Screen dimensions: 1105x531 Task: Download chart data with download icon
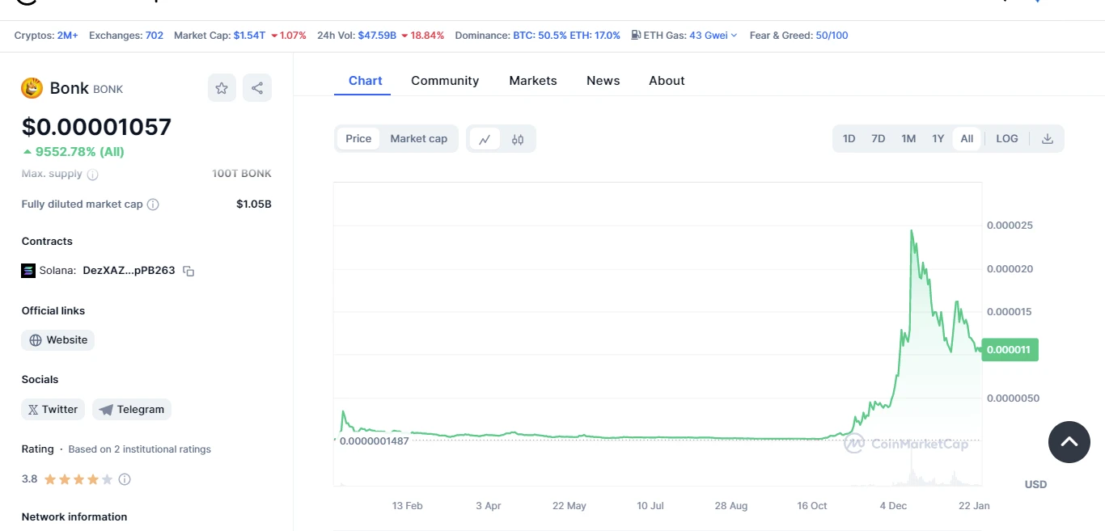pos(1048,139)
